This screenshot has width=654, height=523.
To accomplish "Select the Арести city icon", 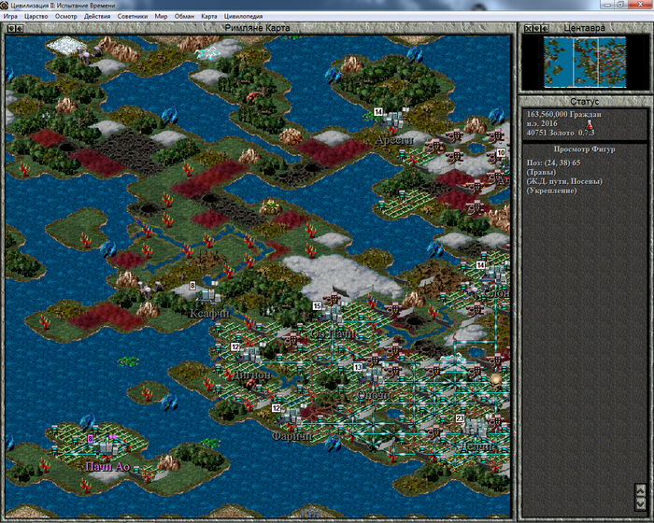I will coord(392,121).
